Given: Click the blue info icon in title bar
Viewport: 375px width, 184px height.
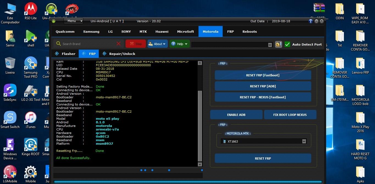Looking at the screenshot, I should pyautogui.click(x=311, y=21).
